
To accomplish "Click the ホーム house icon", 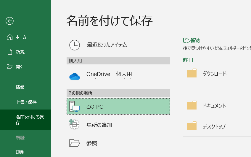I will click(10, 37).
